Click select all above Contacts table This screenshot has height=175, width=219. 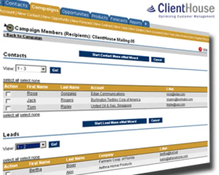[x=11, y=80]
